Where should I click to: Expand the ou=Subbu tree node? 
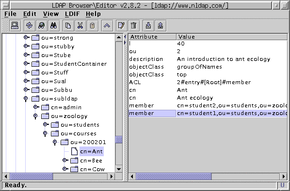27,89
